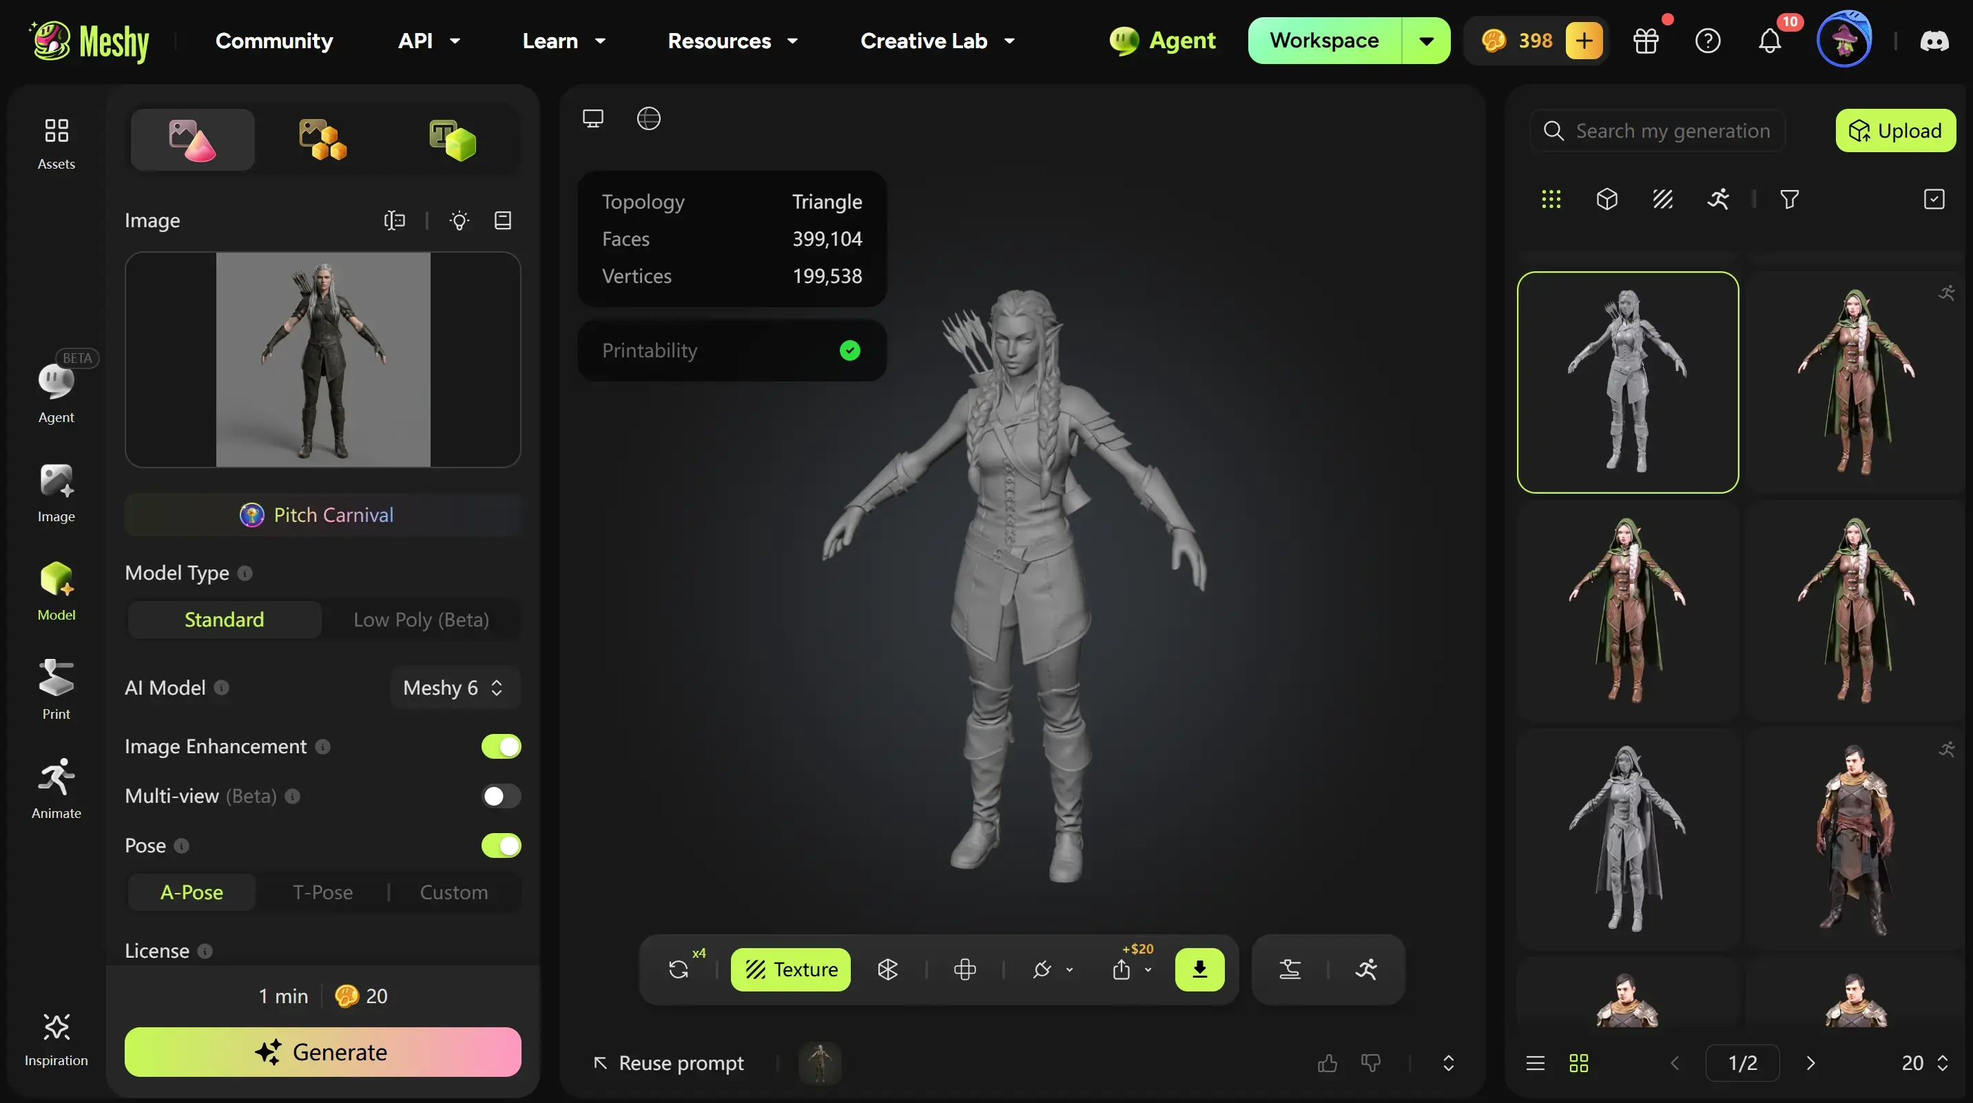Open the notifications bell
Image resolution: width=1973 pixels, height=1103 pixels.
tap(1769, 41)
